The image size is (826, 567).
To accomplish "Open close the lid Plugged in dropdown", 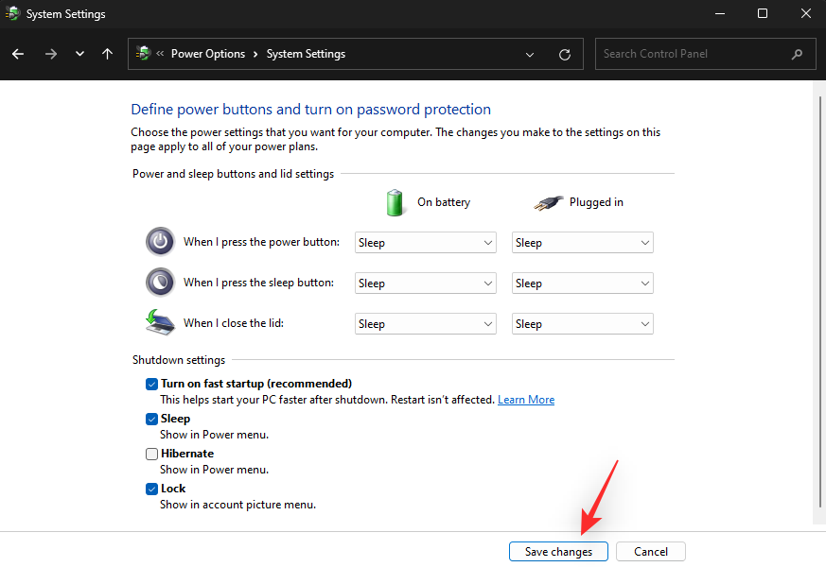I will [583, 324].
